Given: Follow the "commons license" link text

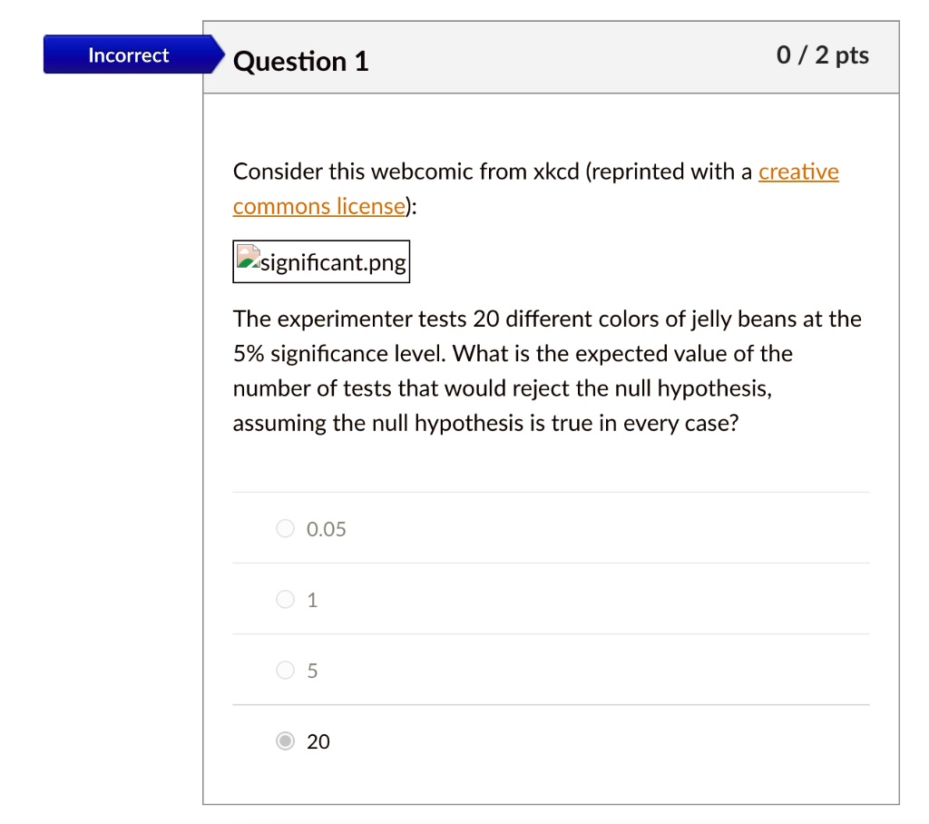Looking at the screenshot, I should [x=318, y=206].
